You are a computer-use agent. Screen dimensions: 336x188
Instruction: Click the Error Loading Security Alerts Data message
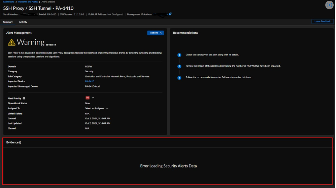coord(168,166)
